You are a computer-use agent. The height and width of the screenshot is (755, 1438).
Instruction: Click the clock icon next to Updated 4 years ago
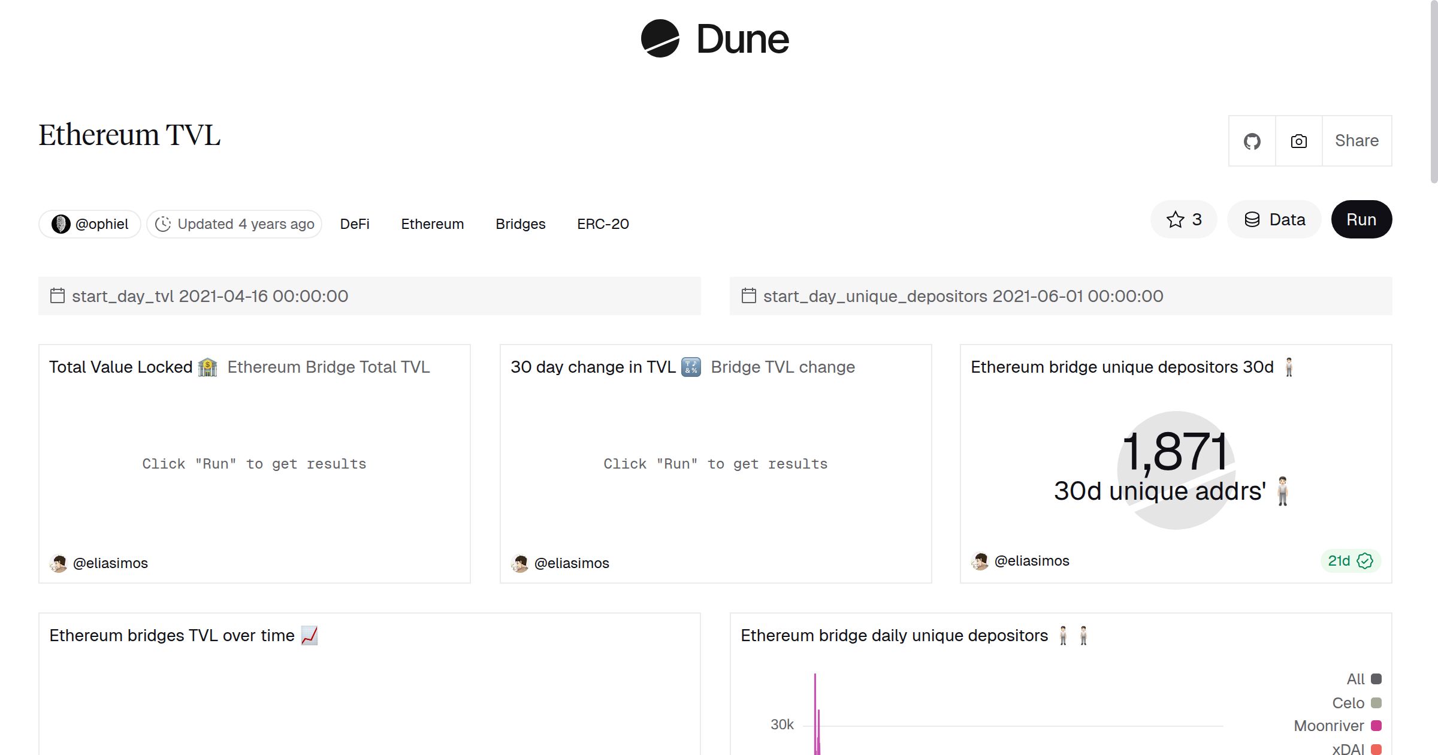pos(164,224)
